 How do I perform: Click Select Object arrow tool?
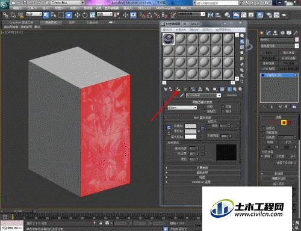[x=46, y=15]
